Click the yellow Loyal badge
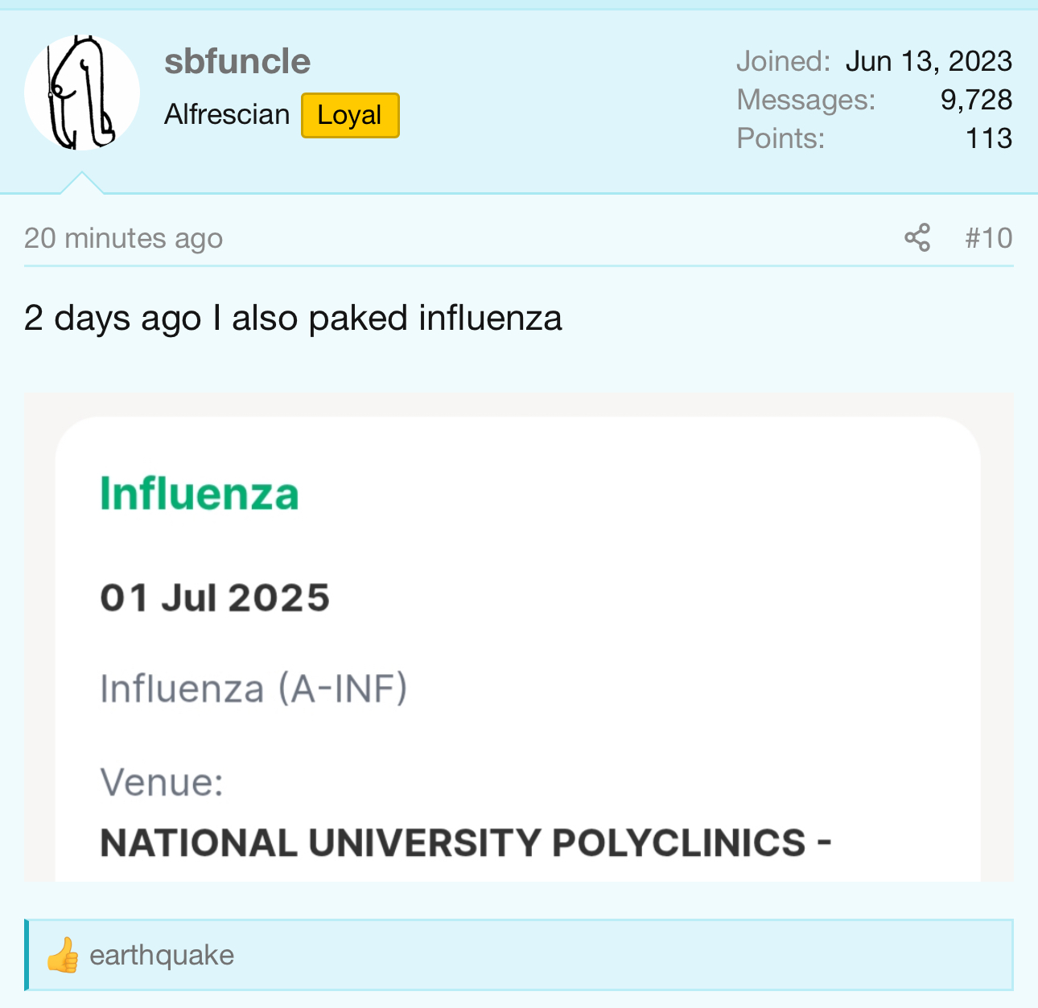1038x1008 pixels. 350,115
